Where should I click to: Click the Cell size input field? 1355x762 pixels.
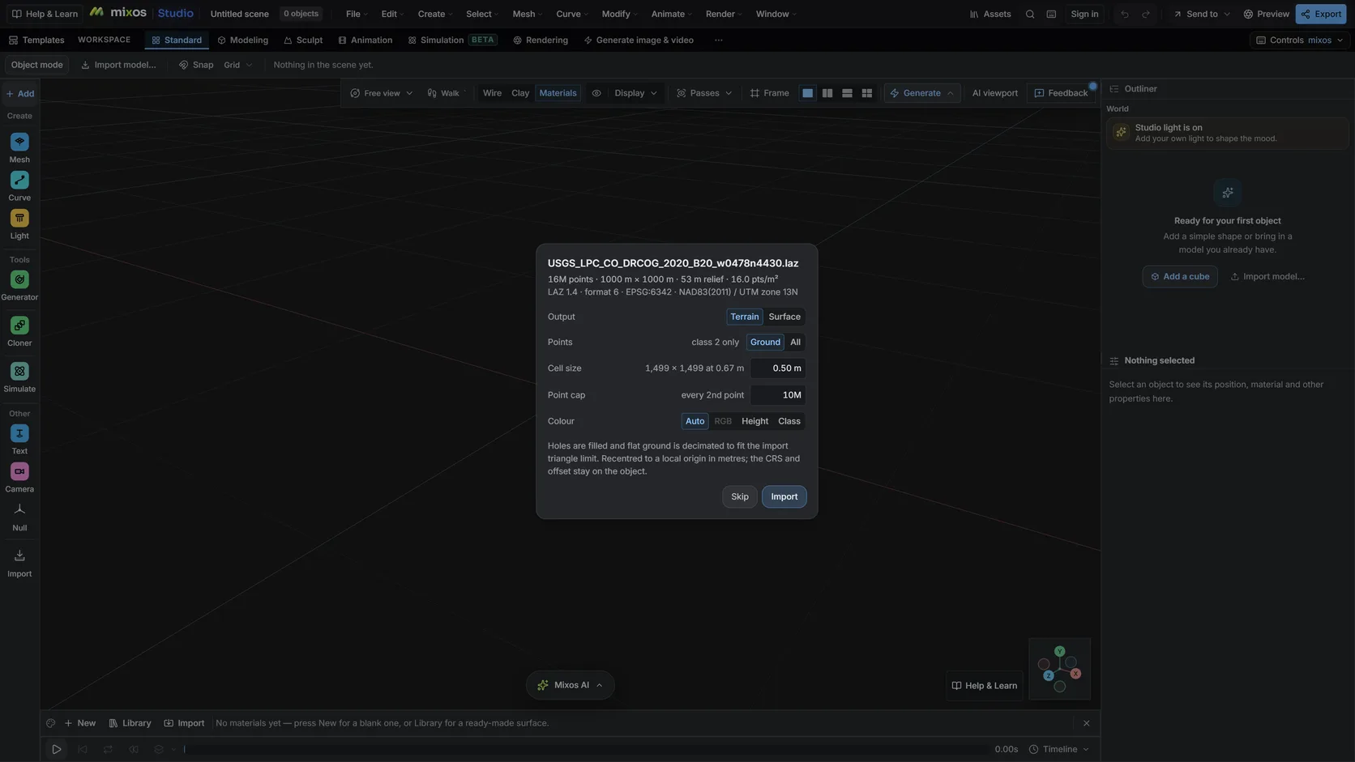click(778, 368)
